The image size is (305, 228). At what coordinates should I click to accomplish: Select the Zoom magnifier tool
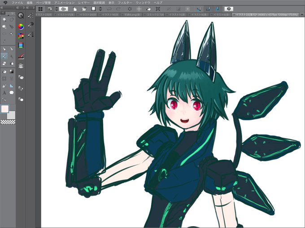click(4, 20)
